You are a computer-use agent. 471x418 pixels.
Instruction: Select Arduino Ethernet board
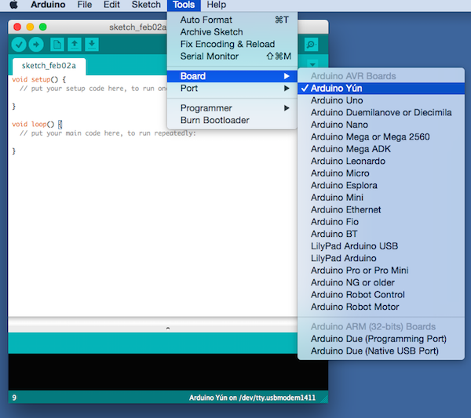[381, 209]
